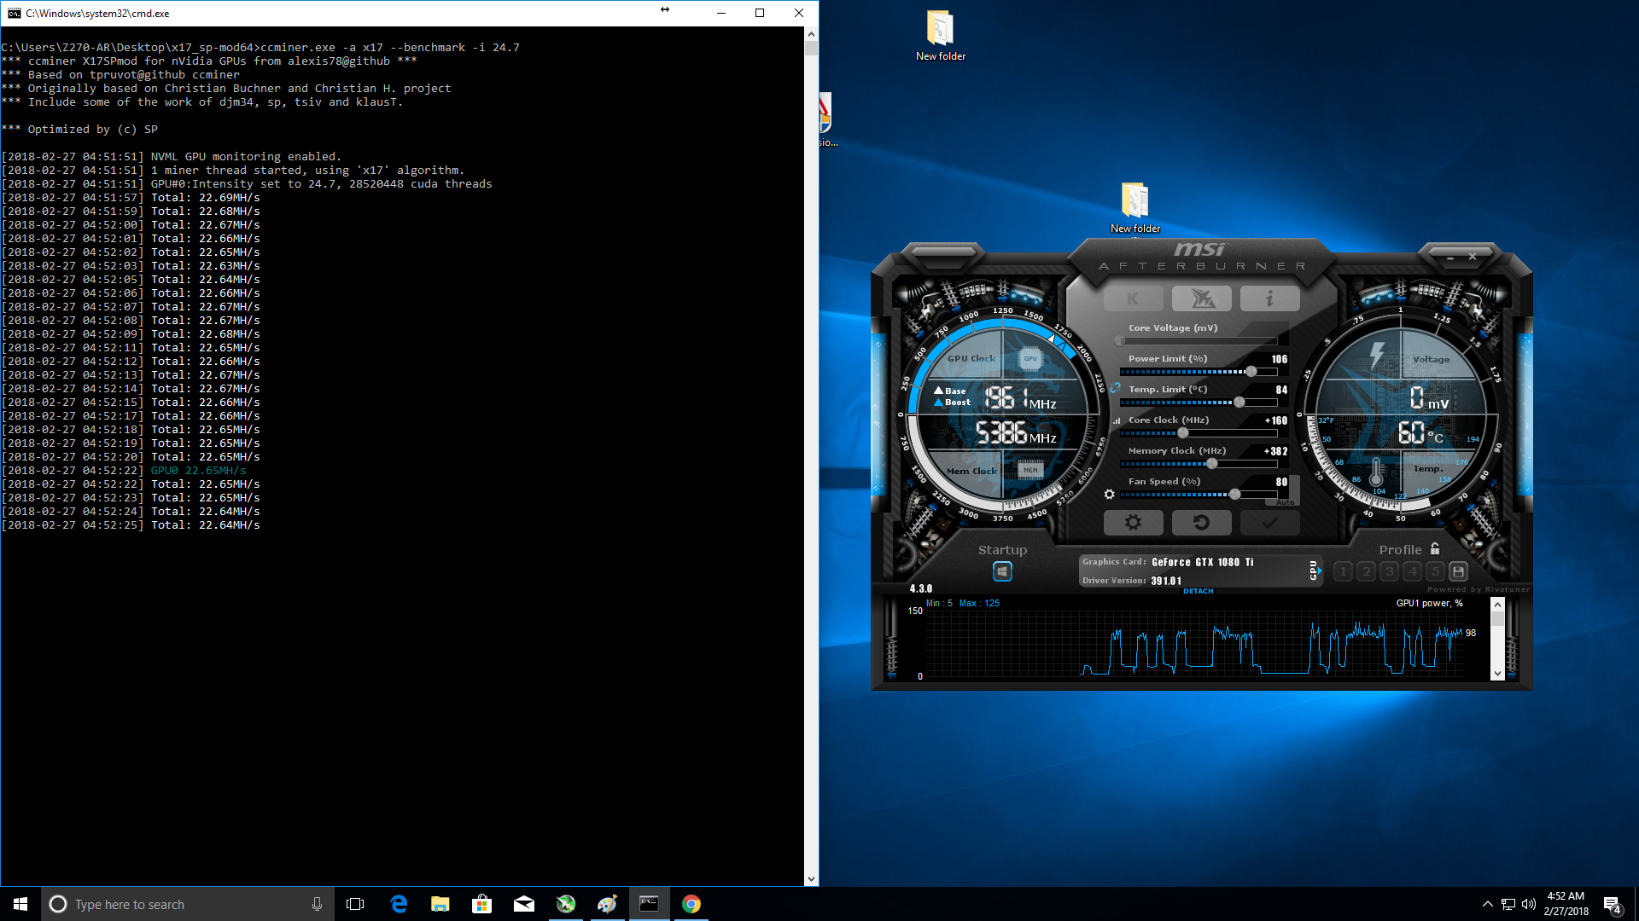Image resolution: width=1639 pixels, height=921 pixels.
Task: Select the upper New folder desktop icon
Action: point(940,35)
